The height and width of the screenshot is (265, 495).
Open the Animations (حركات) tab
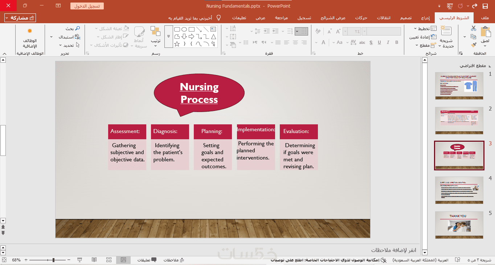pyautogui.click(x=361, y=18)
